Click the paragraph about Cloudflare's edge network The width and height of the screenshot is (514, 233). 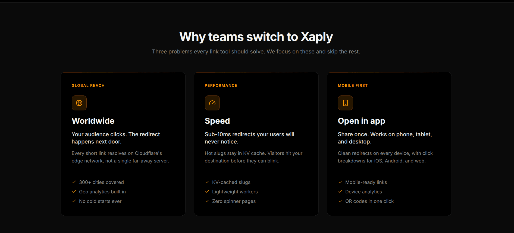point(120,157)
